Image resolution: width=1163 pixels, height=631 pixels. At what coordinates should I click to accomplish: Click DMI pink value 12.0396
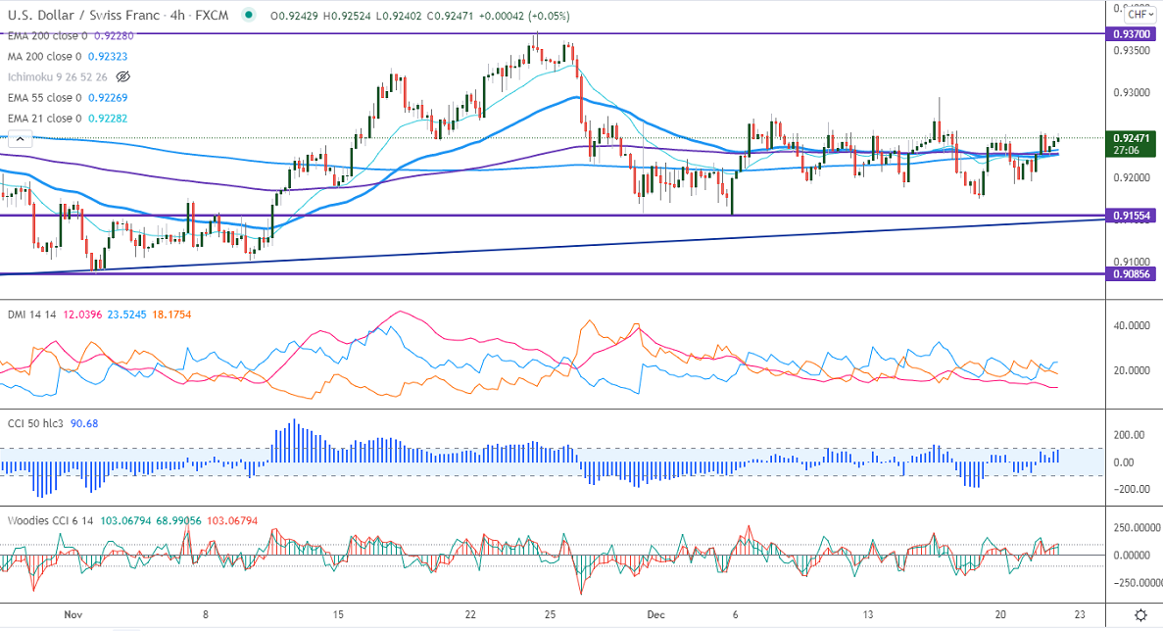(x=82, y=315)
